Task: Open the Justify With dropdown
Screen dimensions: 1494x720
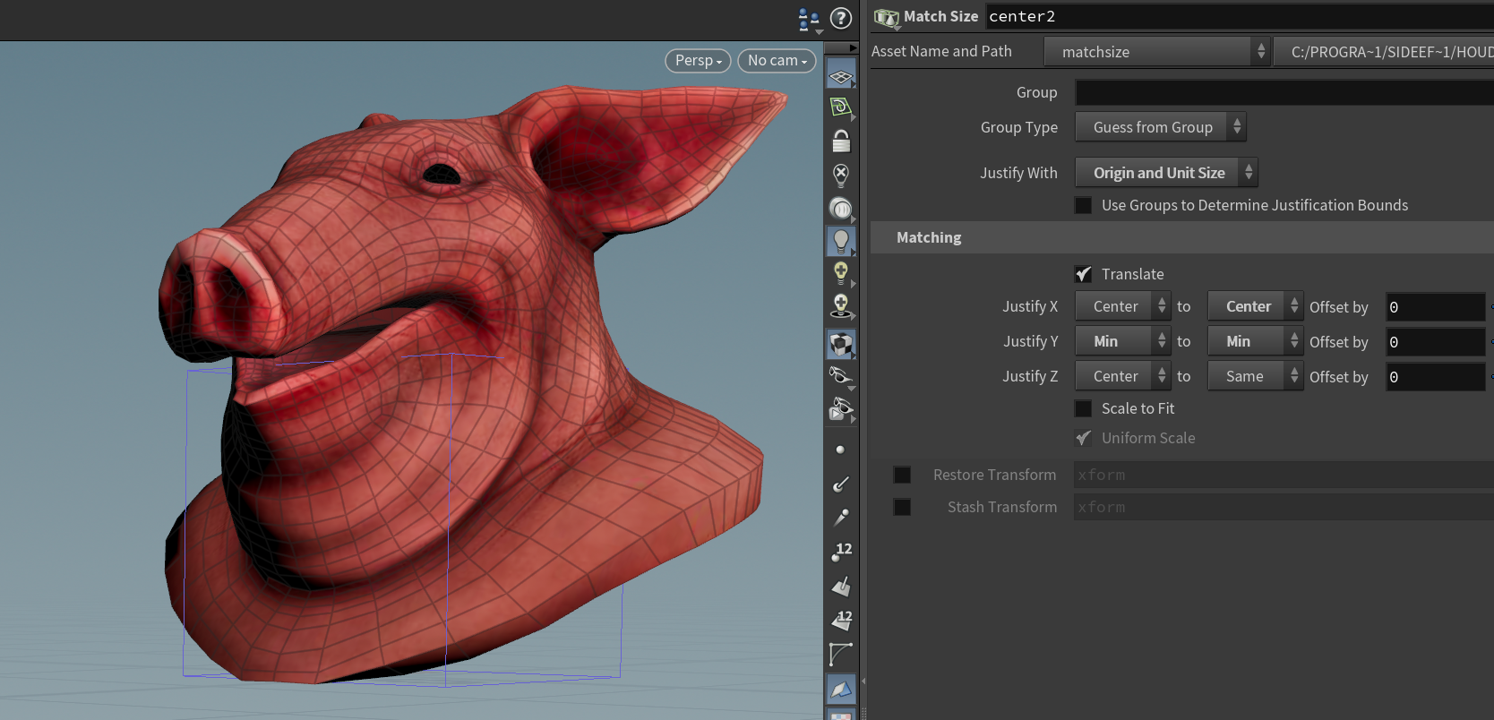Action: pos(1165,173)
